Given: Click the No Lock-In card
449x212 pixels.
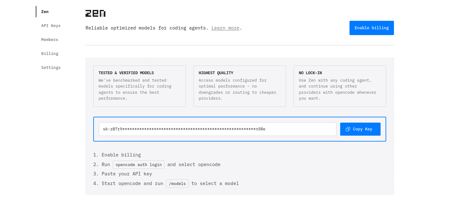Looking at the screenshot, I should (340, 86).
